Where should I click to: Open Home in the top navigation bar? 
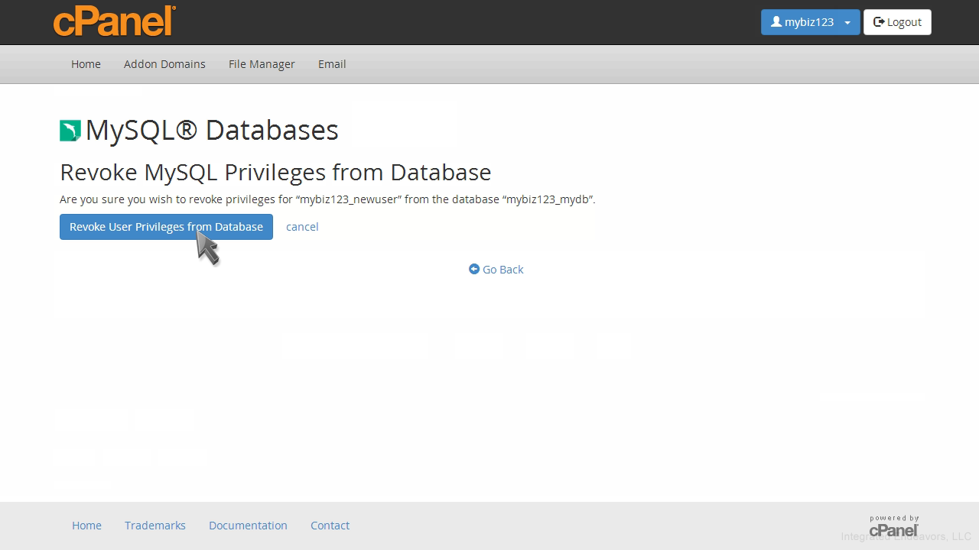tap(86, 64)
